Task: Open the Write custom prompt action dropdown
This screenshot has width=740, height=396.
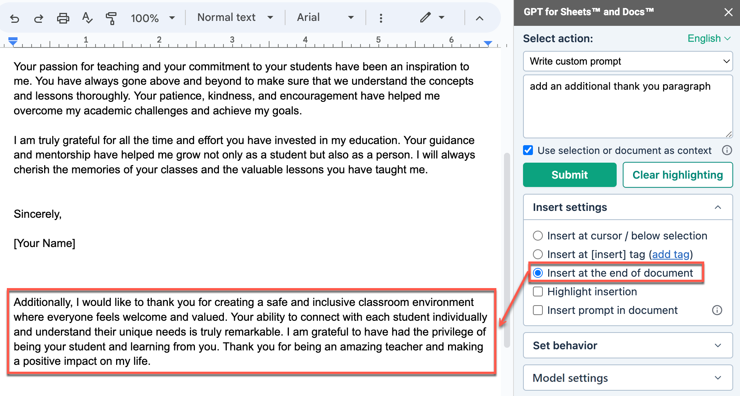Action: pos(628,61)
